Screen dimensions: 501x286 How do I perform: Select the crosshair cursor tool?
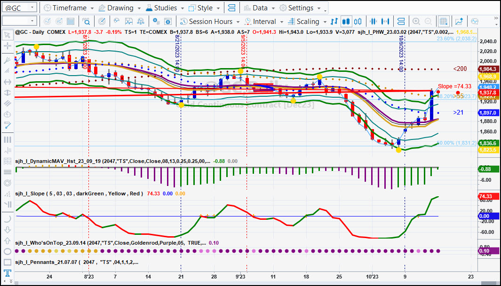pos(8,46)
